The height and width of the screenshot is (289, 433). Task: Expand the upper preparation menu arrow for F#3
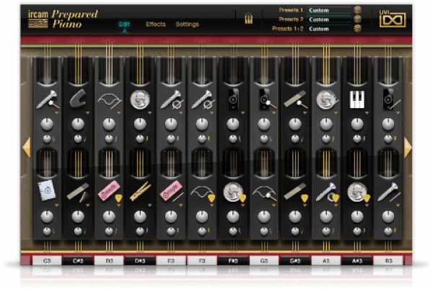point(242,113)
